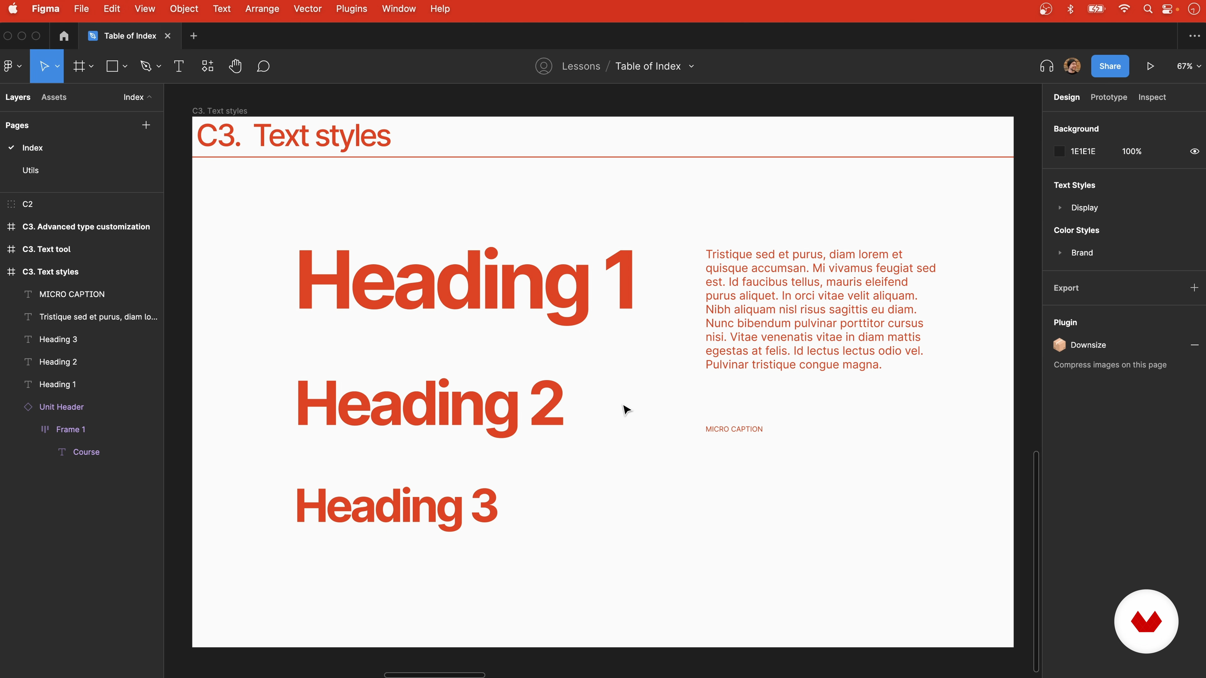Screen dimensions: 1206x678
Task: Open macOS Spotlight search icon
Action: 1148,9
